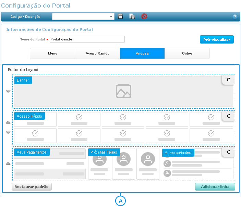Click the save floppy disk icon
This screenshot has height=206, width=241.
[120, 16]
